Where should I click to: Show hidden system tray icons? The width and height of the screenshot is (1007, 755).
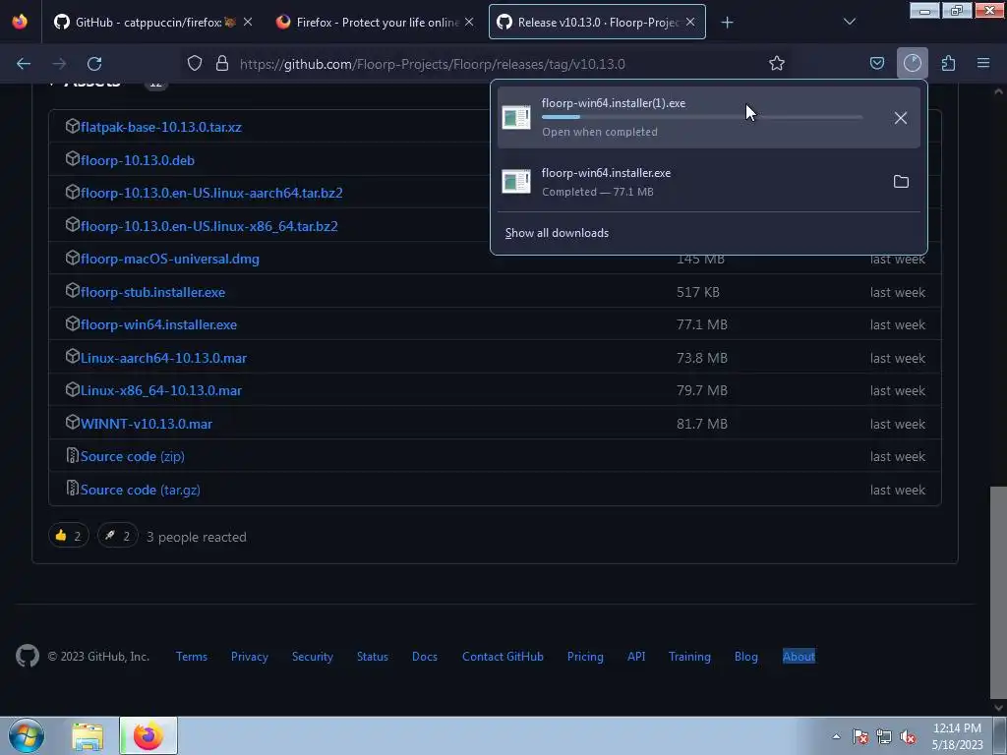pyautogui.click(x=836, y=736)
